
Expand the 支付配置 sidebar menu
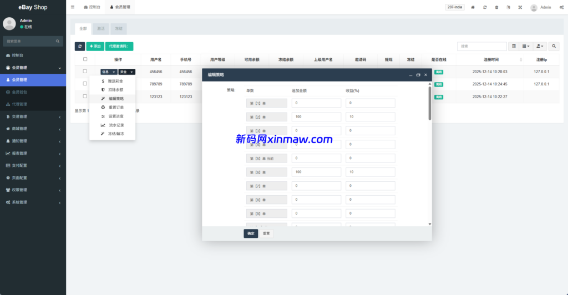click(33, 165)
